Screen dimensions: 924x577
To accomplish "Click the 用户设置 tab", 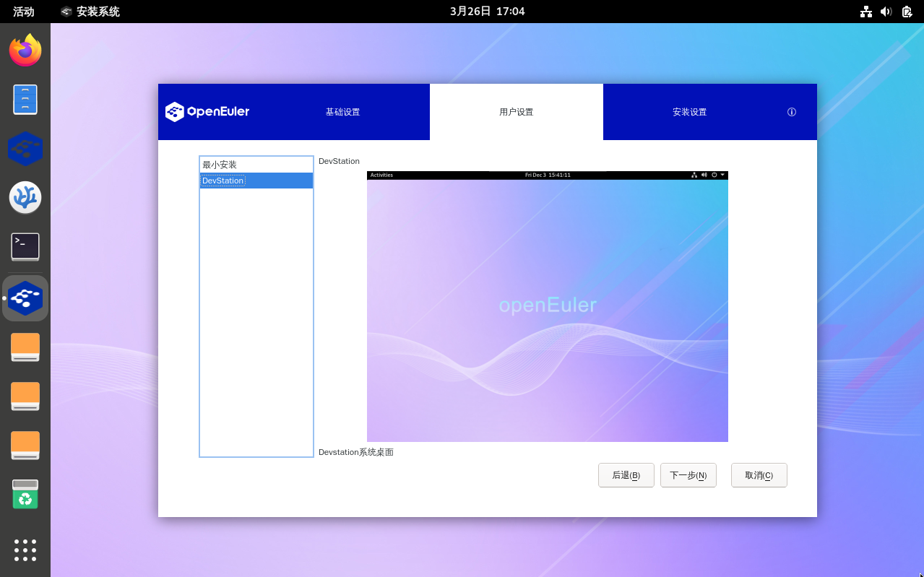I will (x=516, y=112).
